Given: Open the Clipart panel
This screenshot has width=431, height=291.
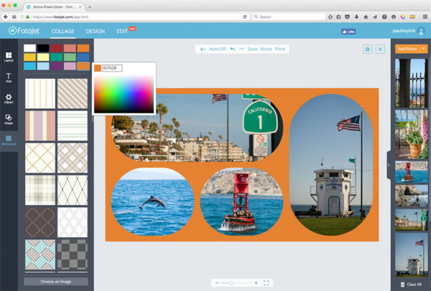Looking at the screenshot, I should pos(9,99).
